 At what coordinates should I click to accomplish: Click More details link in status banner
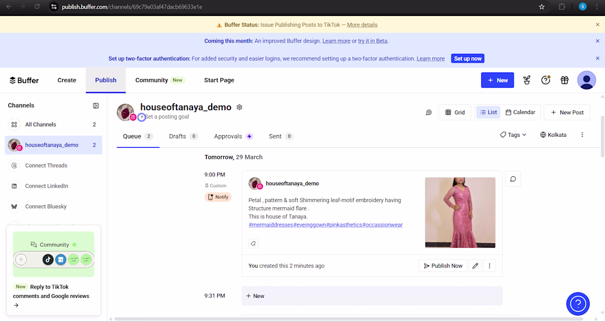(362, 25)
